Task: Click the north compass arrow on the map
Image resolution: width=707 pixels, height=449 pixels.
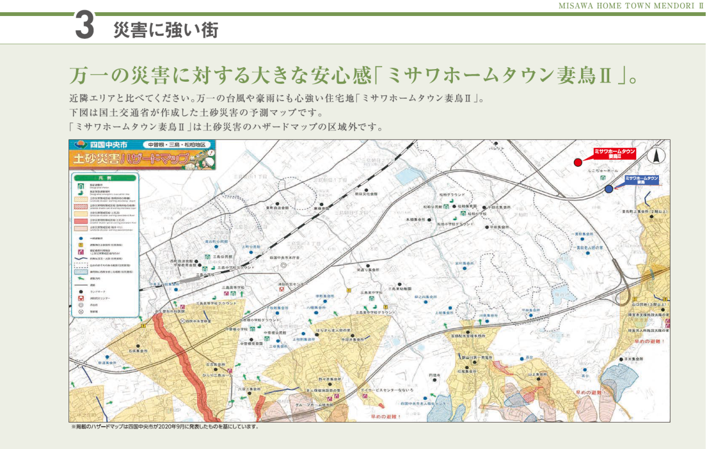Action: (x=656, y=156)
